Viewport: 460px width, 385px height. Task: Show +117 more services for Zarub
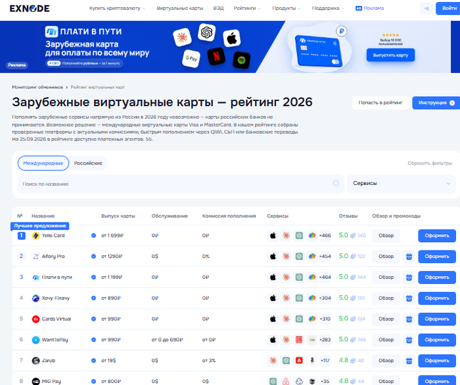325,361
